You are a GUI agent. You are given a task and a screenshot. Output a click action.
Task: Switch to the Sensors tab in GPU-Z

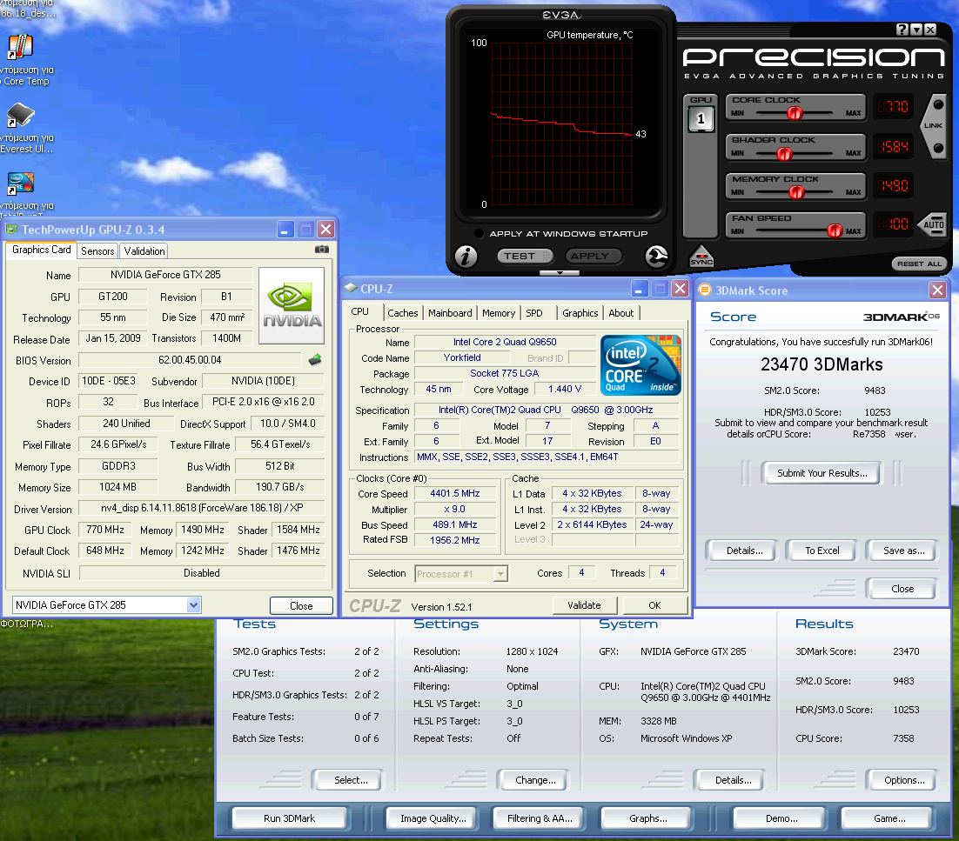97,250
